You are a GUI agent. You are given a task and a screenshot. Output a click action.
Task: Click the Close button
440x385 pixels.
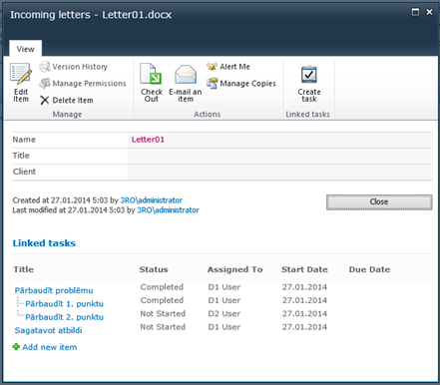click(x=379, y=202)
